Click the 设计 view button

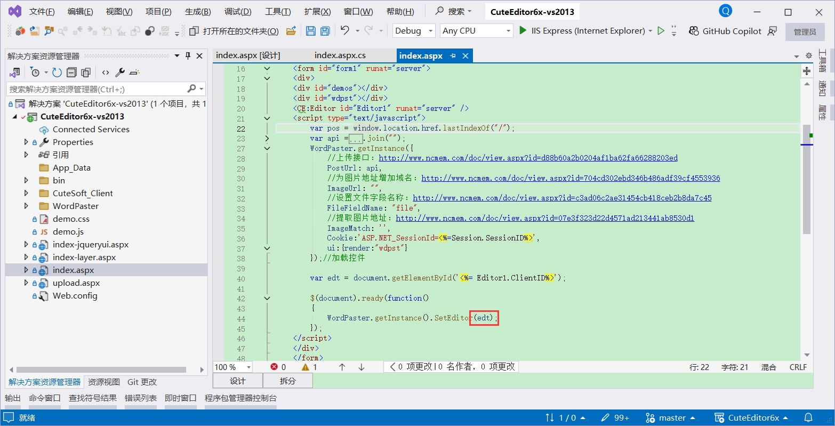click(x=238, y=381)
